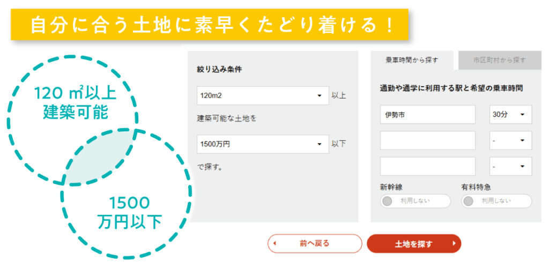This screenshot has width=549, height=270.
Task: Click the right arrow on 土地を探す
Action: point(454,243)
